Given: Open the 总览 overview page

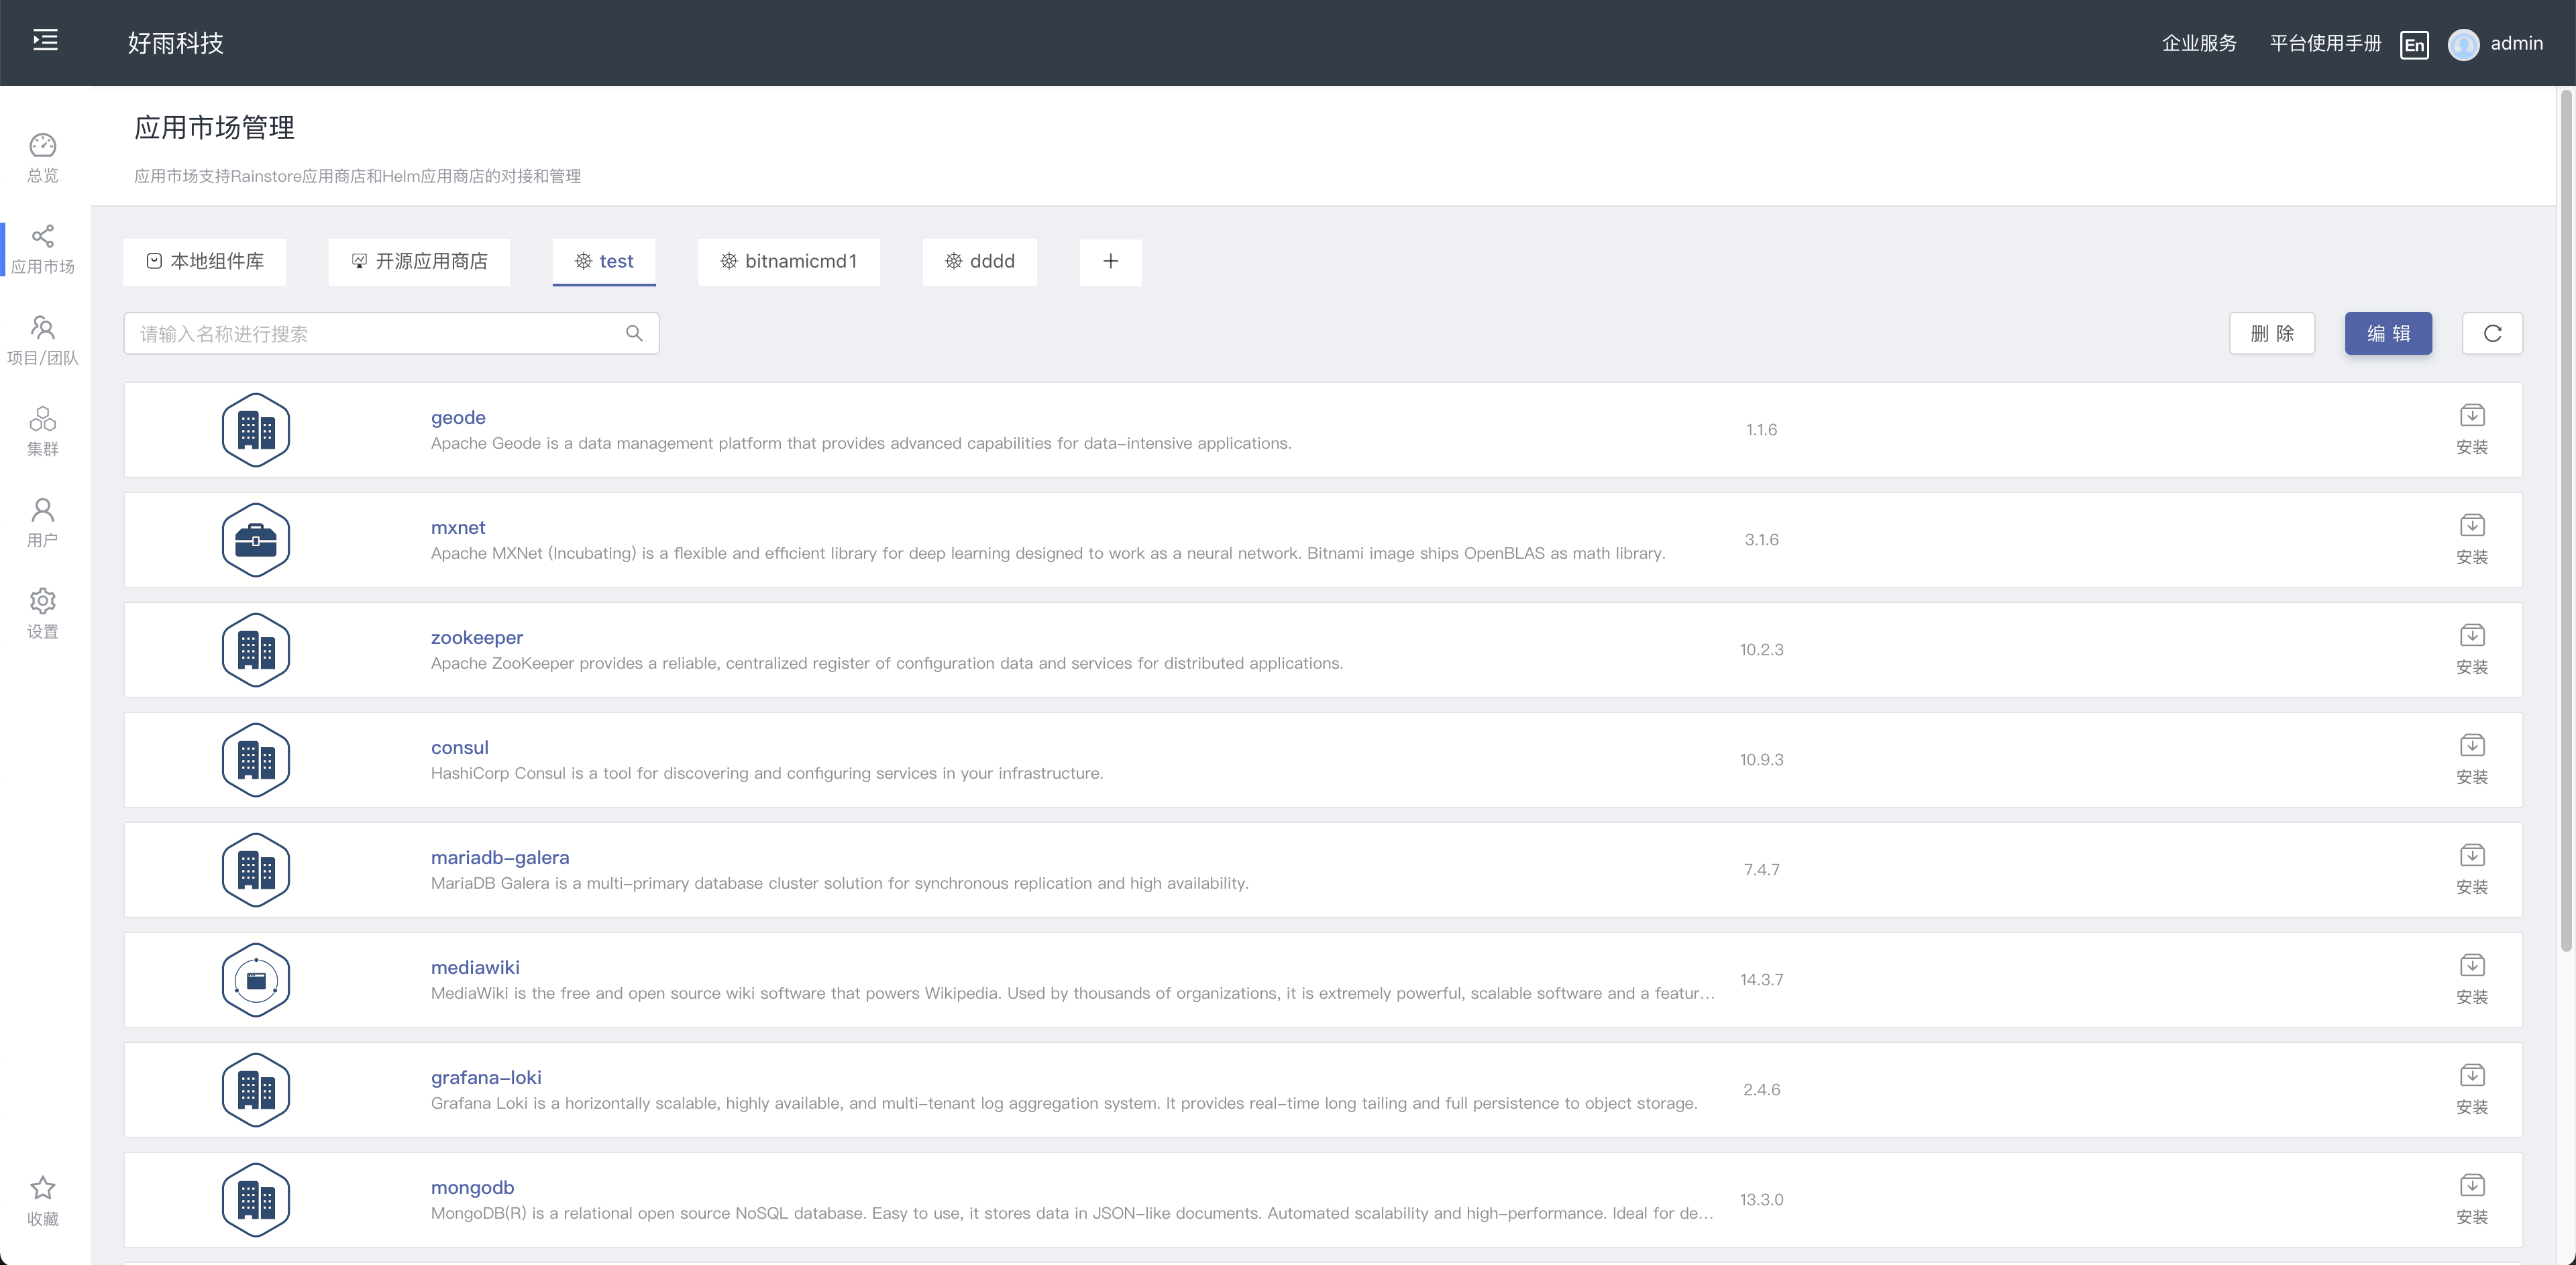Looking at the screenshot, I should point(42,155).
